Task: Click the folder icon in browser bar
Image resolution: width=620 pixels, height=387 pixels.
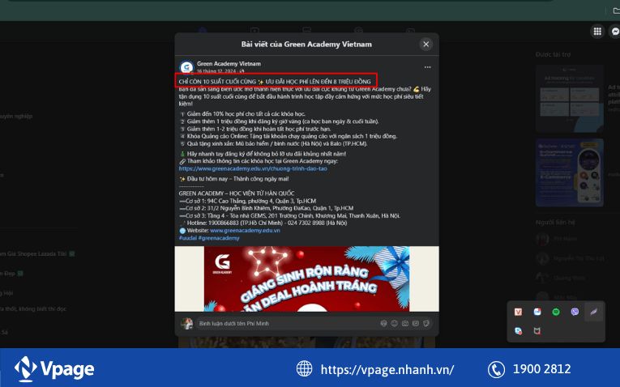Action: click(616, 11)
